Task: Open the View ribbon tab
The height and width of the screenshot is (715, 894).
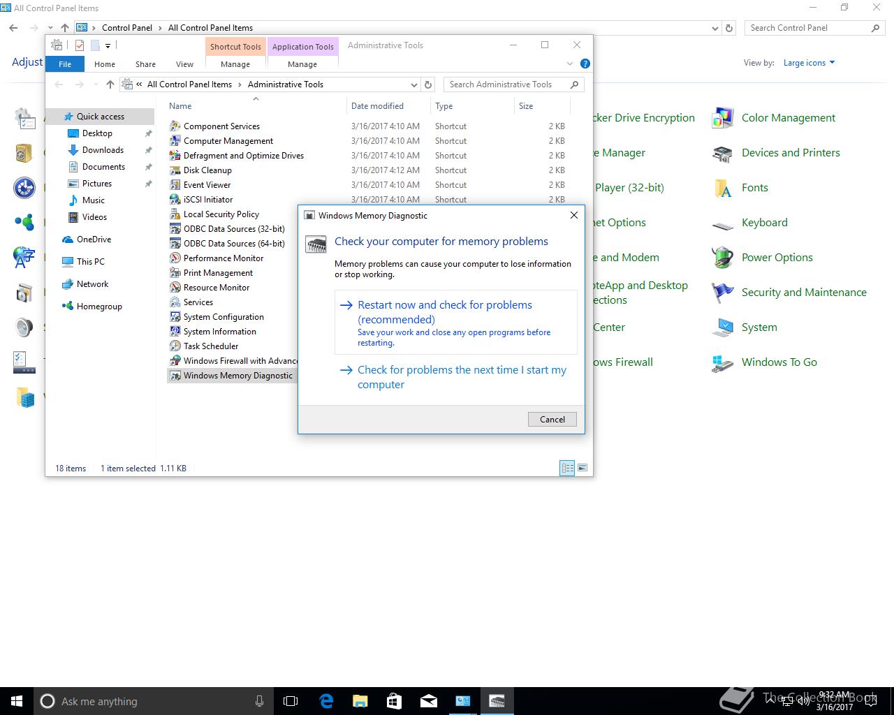Action: tap(184, 64)
